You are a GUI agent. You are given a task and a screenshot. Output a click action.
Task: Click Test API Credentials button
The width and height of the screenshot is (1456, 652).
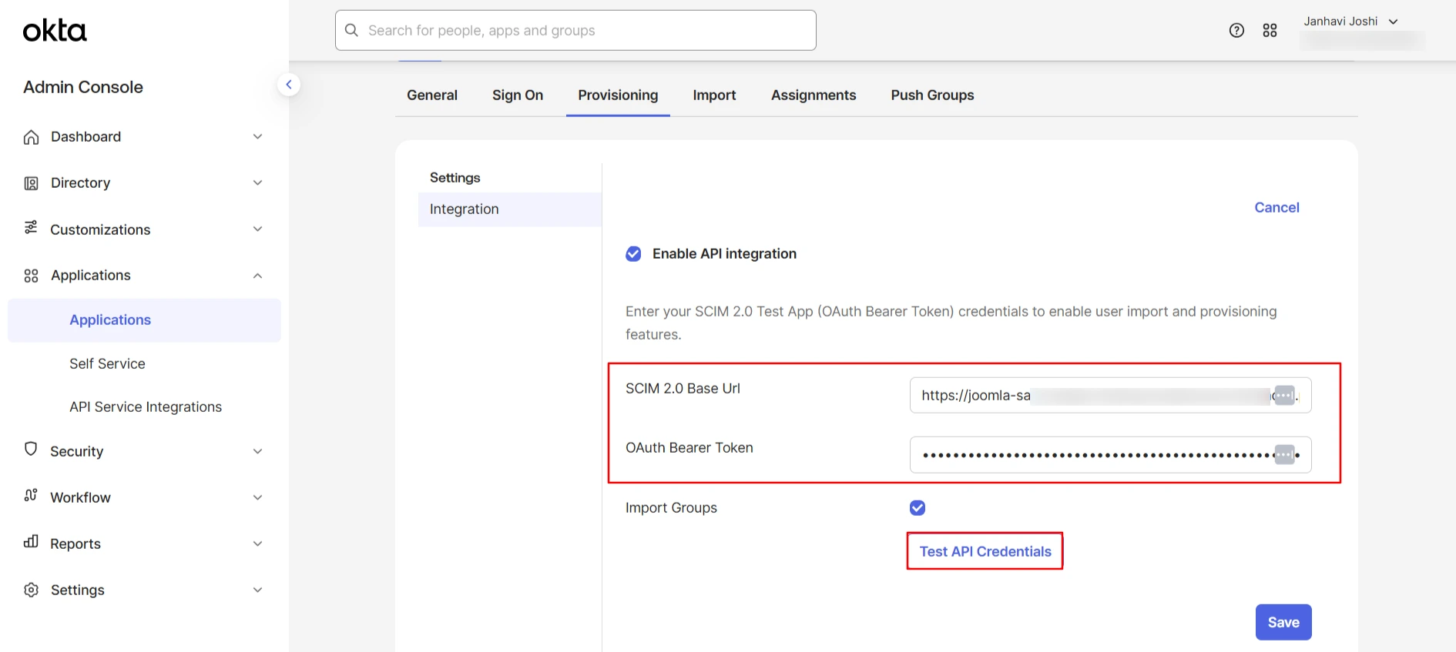(985, 552)
